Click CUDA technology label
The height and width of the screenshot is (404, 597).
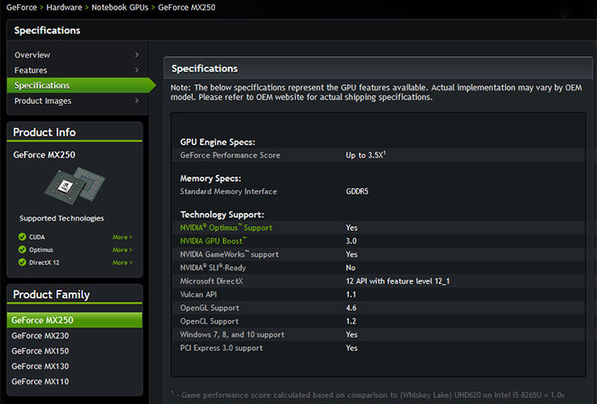pos(37,237)
